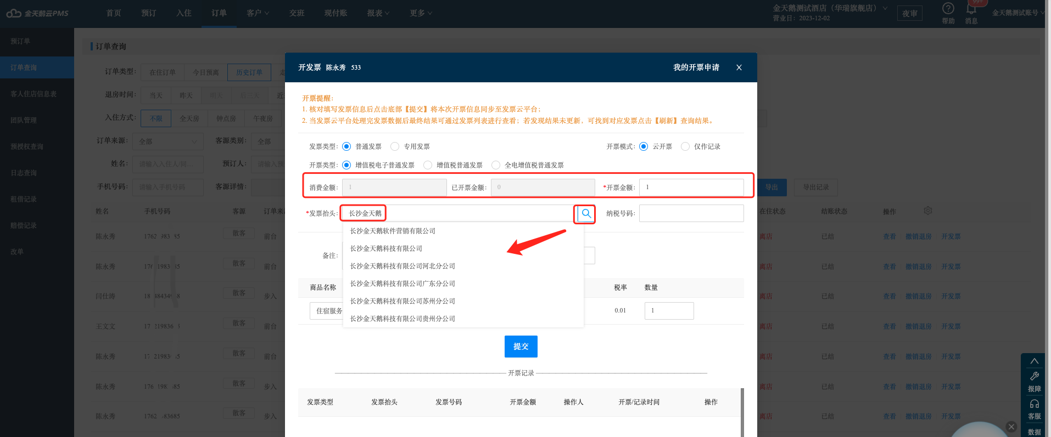The height and width of the screenshot is (437, 1051).
Task: Click the scroll-to-top arrow in side widget
Action: pos(1035,361)
